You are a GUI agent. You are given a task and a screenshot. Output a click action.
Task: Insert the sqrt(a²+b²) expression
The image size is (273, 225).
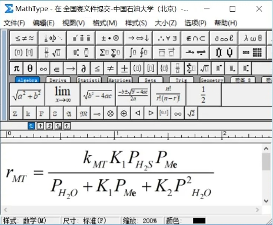27,95
